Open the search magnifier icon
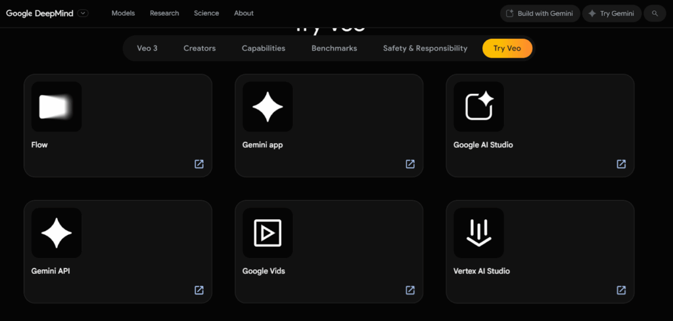 pos(655,13)
